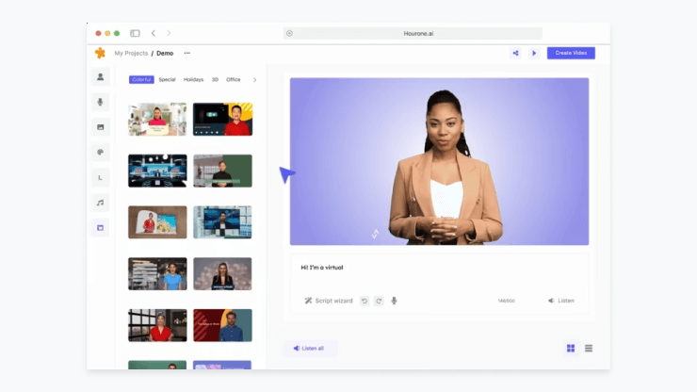Open the voice microphone panel in sidebar

(x=101, y=102)
